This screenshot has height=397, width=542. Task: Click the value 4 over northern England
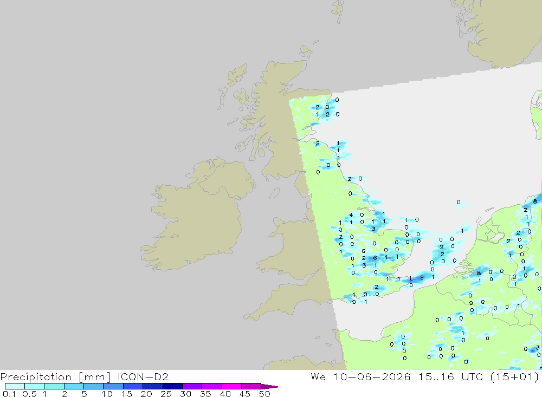pos(351,215)
